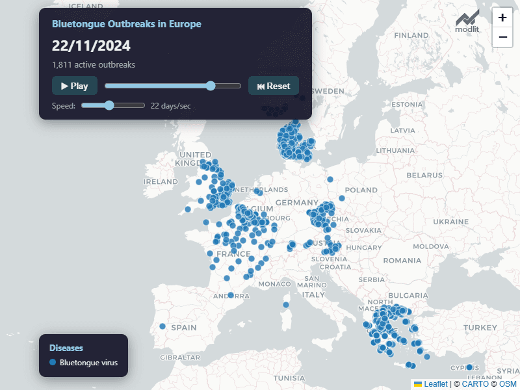Click the modlit logo icon
Viewport: 520px width, 390px height.
click(467, 21)
